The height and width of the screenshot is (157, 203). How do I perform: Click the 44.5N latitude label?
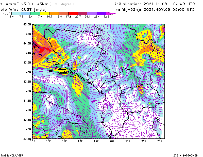[27, 43]
